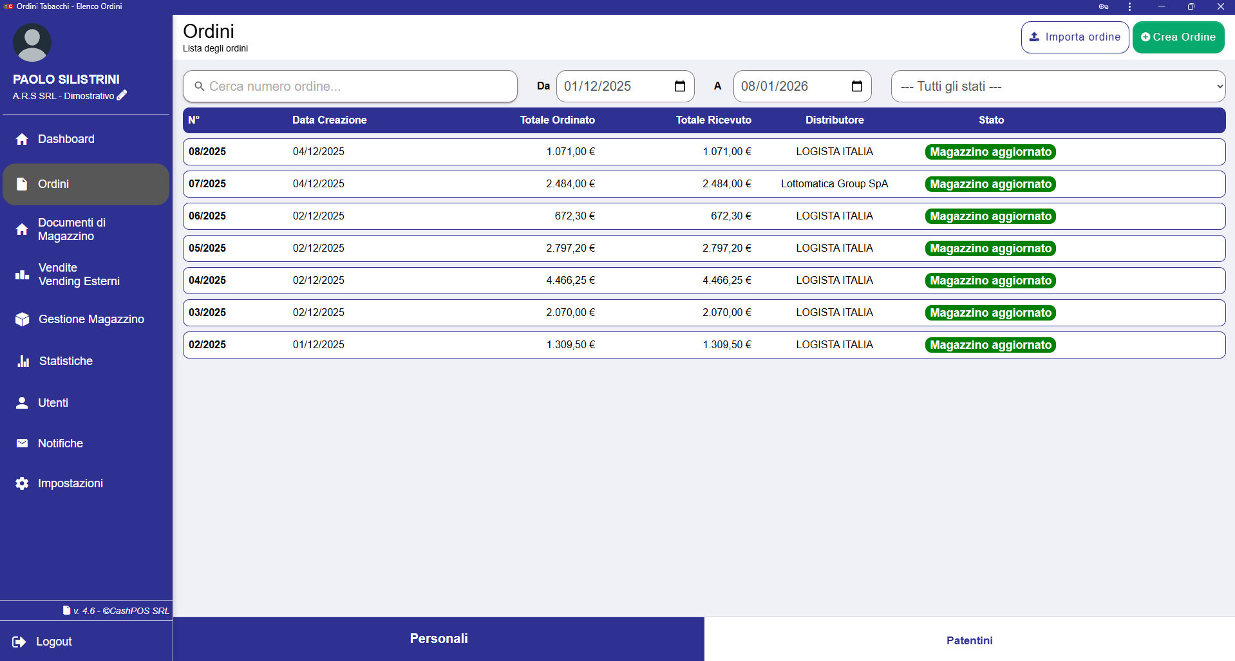The height and width of the screenshot is (661, 1235).
Task: Click the Importa ordine button
Action: click(x=1074, y=37)
